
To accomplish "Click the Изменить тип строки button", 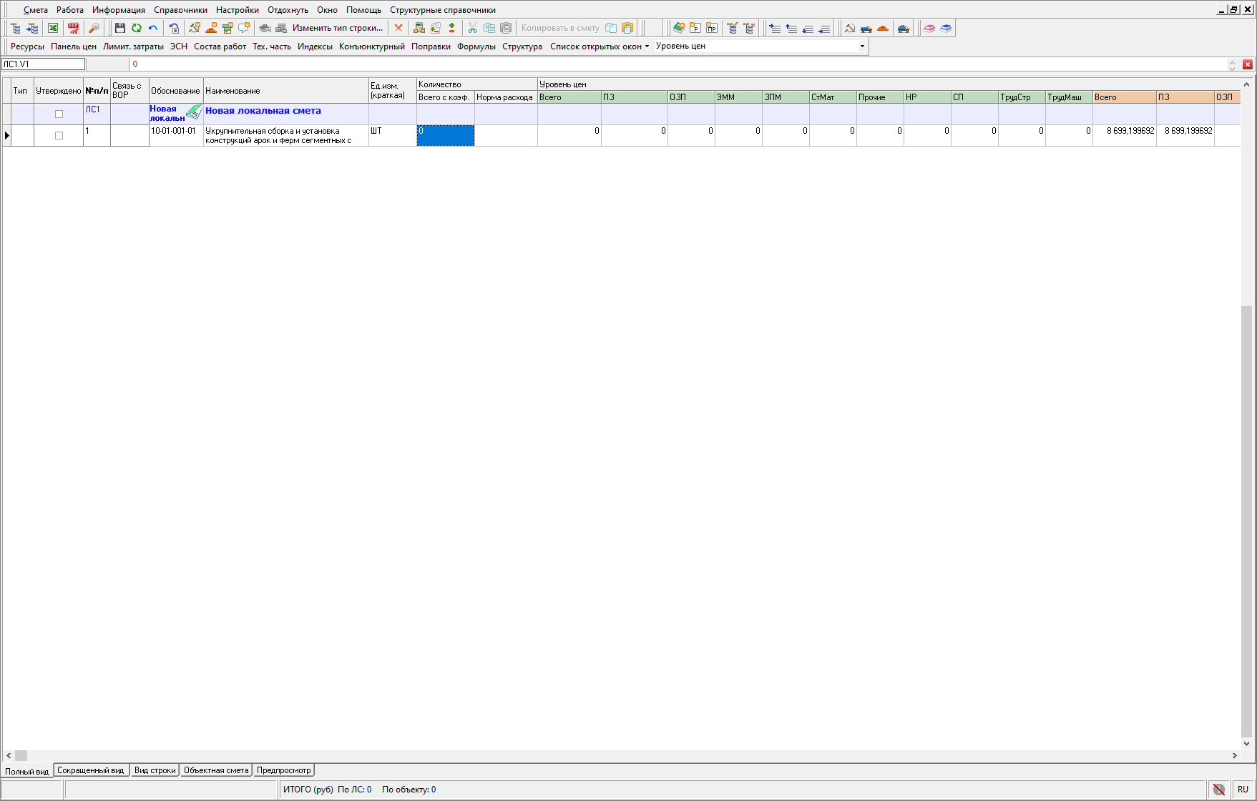I will click(338, 28).
